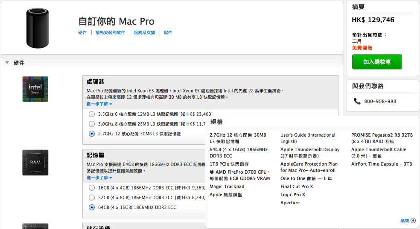Click AirPort Time Capsule - 3TB entry

coord(382,164)
